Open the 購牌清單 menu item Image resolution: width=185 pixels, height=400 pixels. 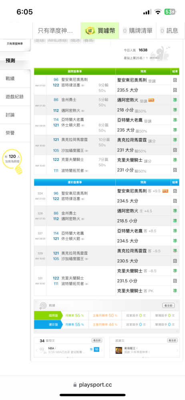point(138,31)
